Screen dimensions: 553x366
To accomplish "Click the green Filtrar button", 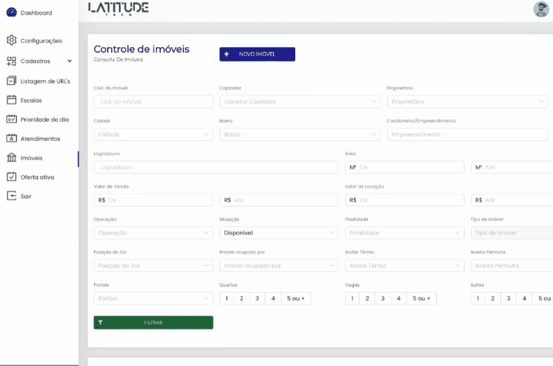I will tap(153, 322).
